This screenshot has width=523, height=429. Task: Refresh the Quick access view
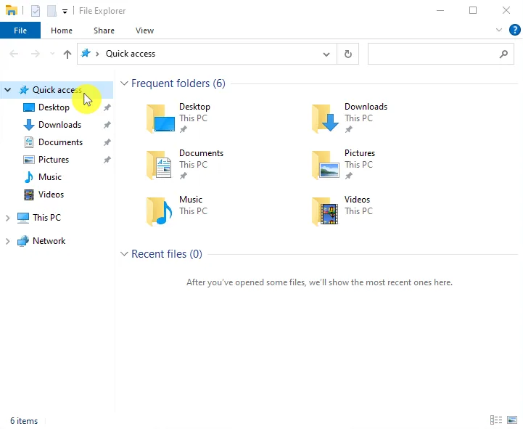pos(348,54)
